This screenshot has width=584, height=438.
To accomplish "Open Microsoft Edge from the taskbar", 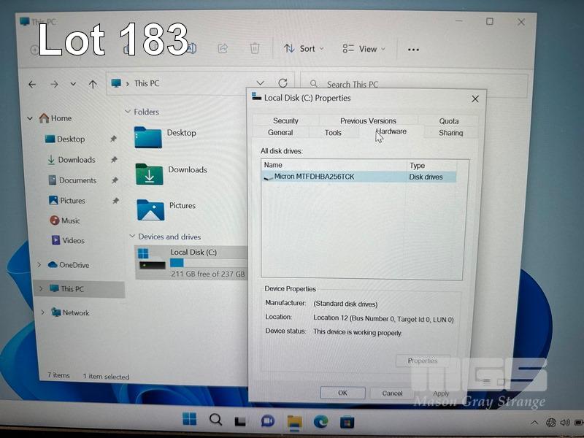I will [x=320, y=420].
